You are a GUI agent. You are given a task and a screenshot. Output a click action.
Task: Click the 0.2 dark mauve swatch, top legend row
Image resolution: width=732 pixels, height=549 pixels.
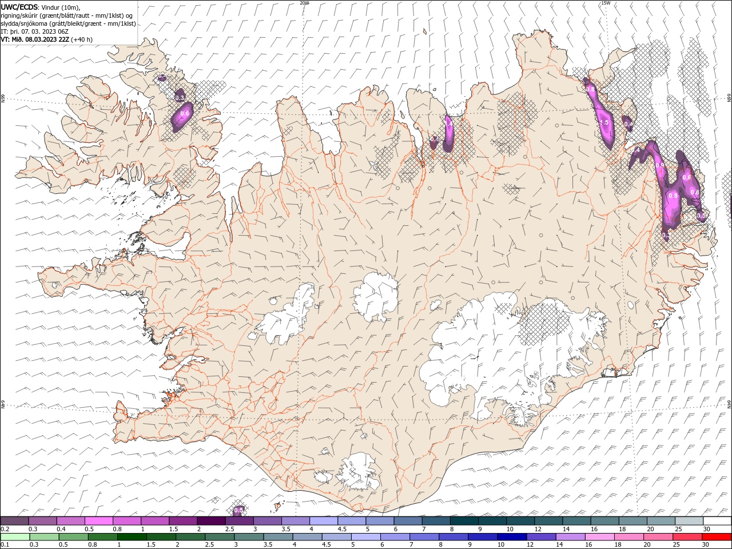coord(14,521)
